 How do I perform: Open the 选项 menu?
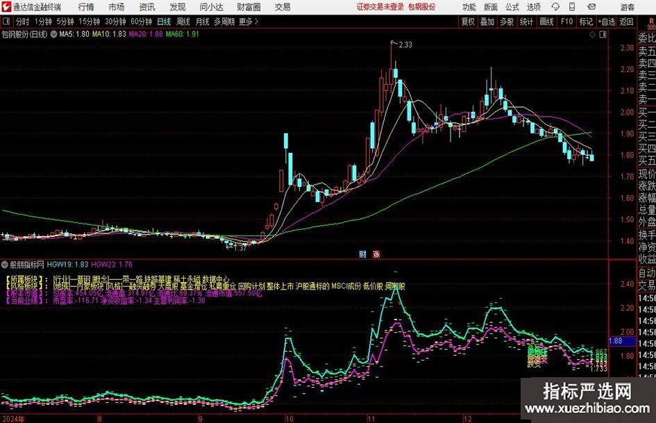pyautogui.click(x=533, y=7)
